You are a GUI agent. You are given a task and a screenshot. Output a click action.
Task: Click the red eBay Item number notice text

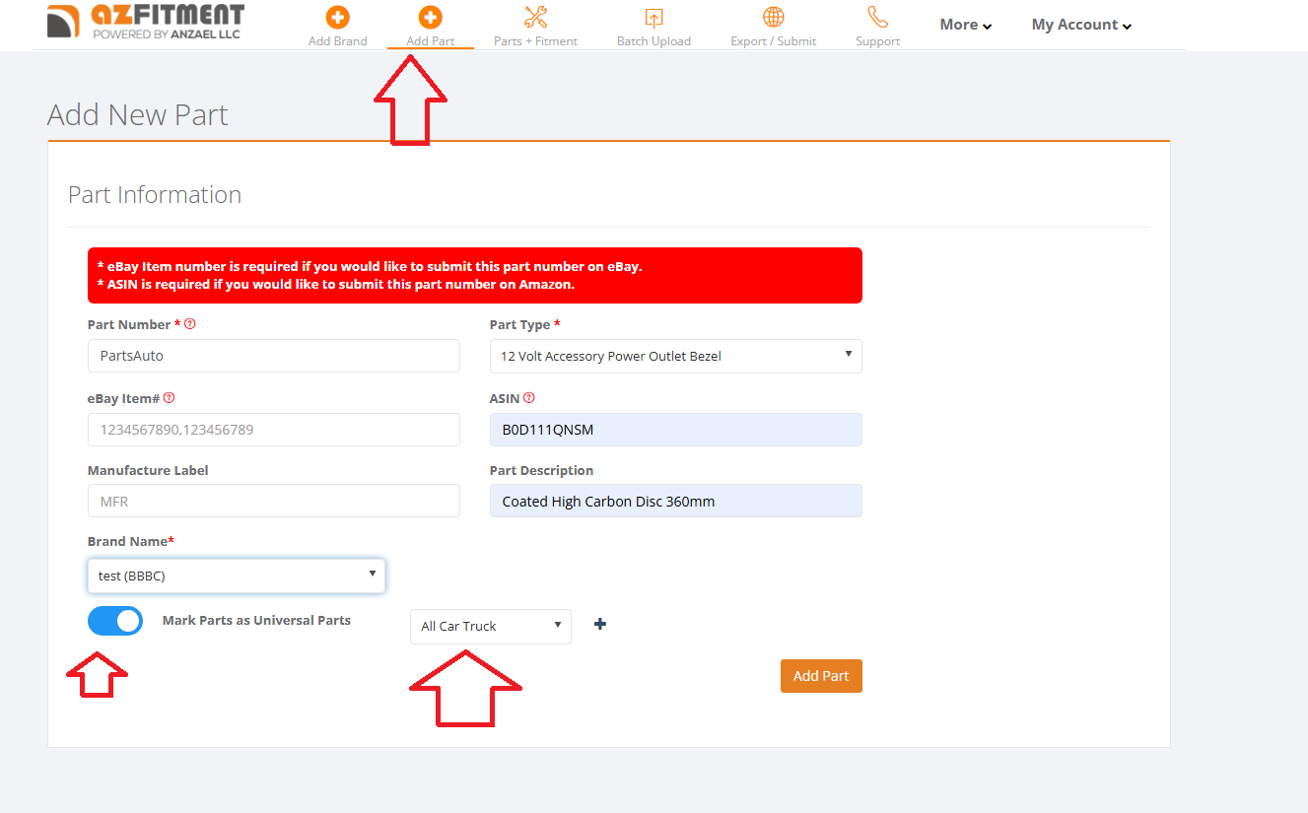(370, 266)
